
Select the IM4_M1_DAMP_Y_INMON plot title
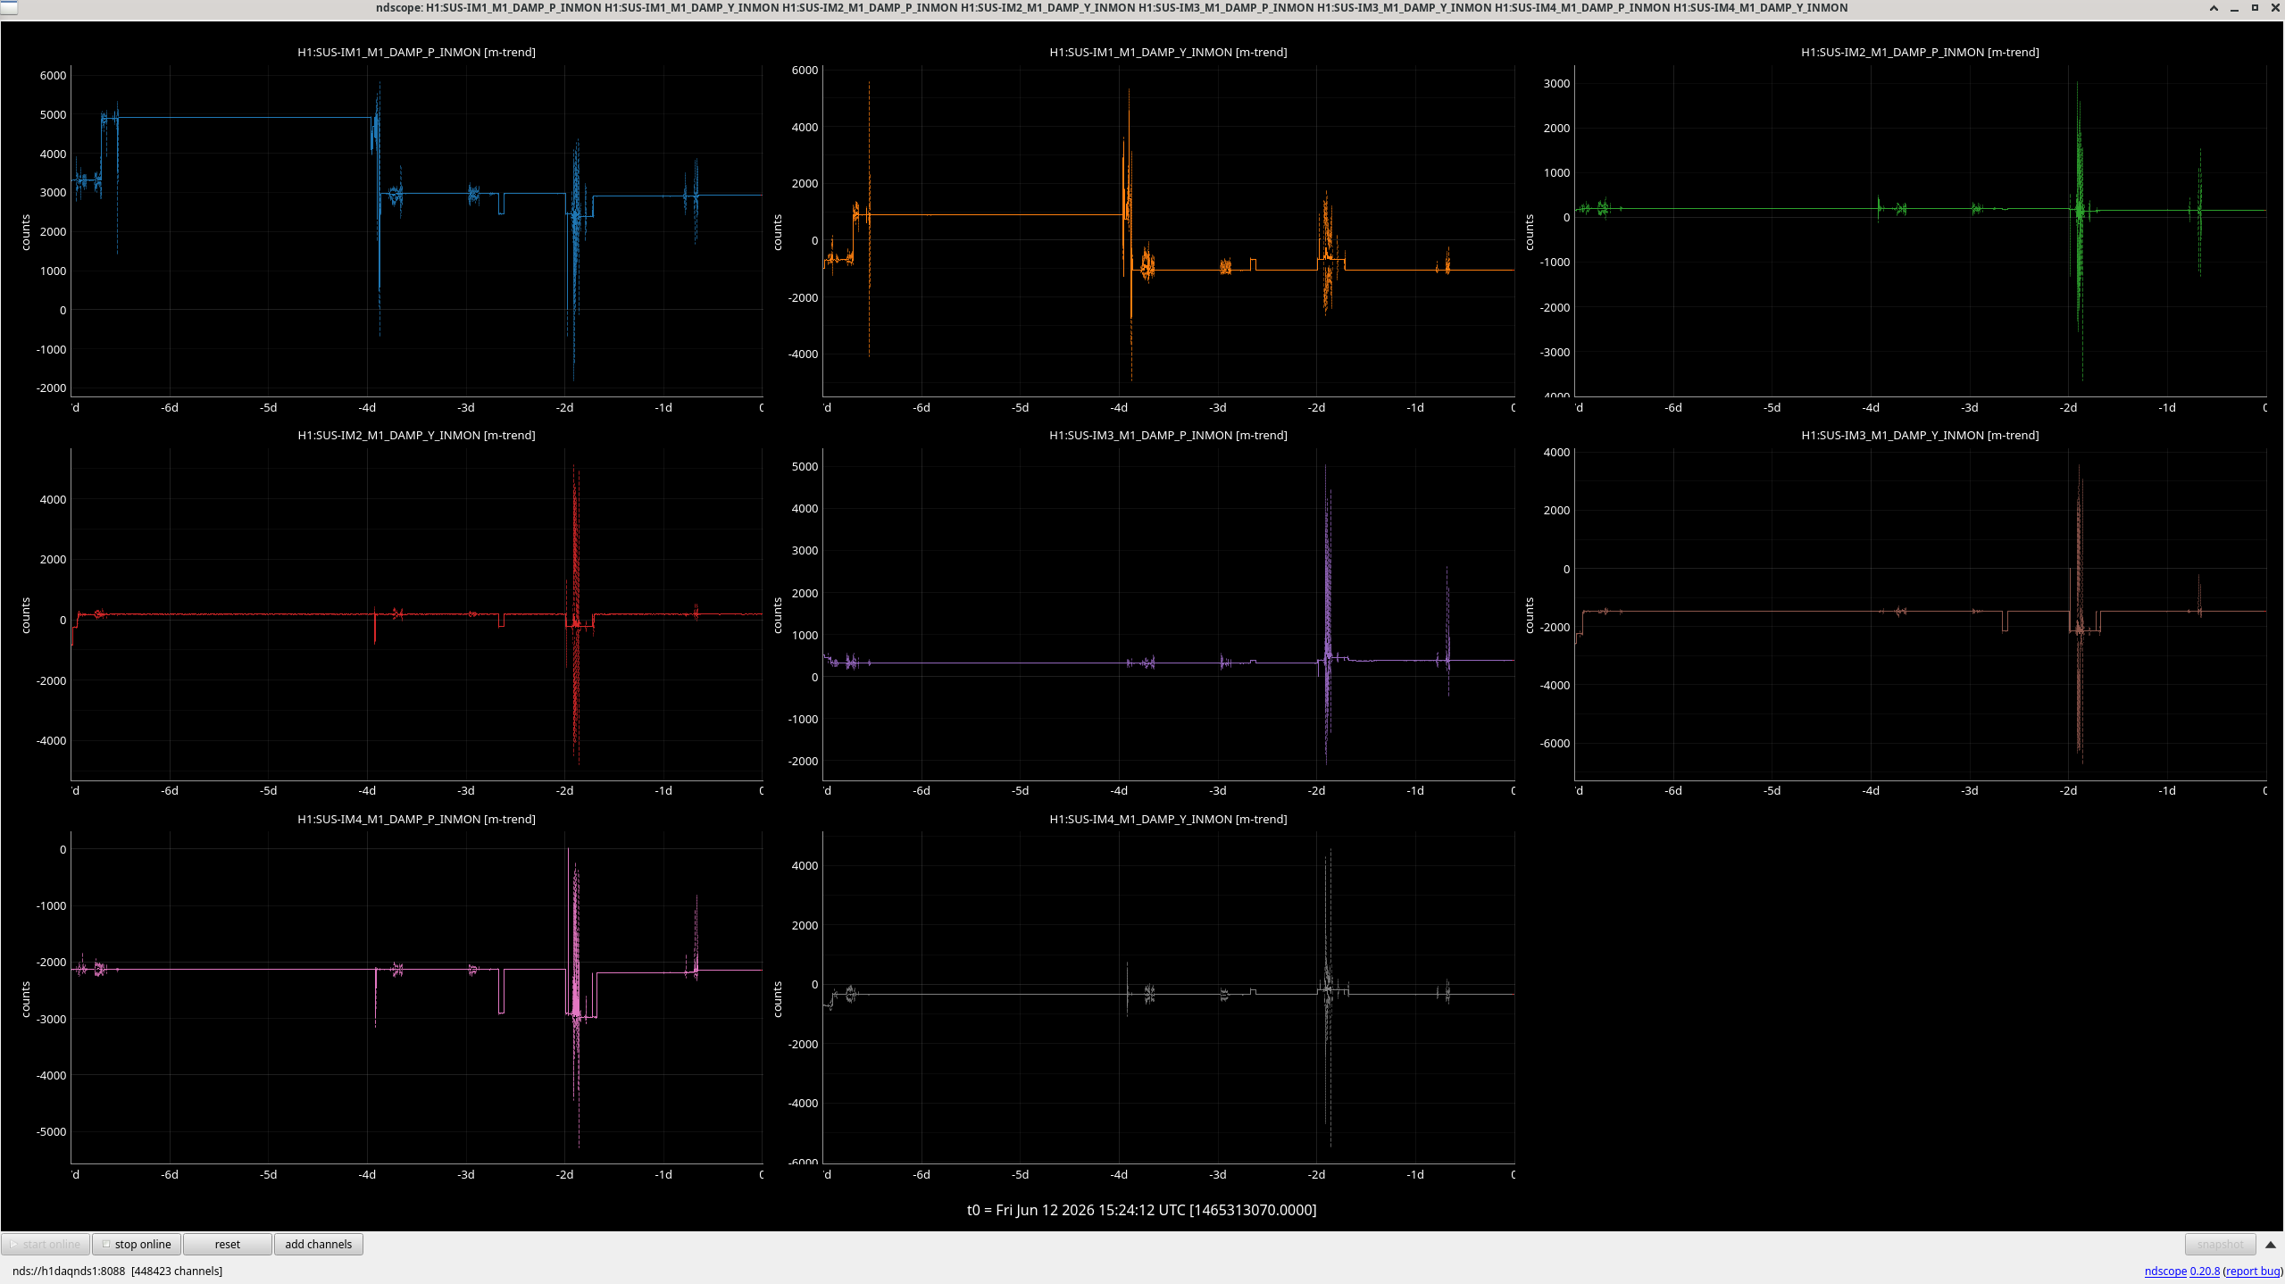[x=1168, y=820]
